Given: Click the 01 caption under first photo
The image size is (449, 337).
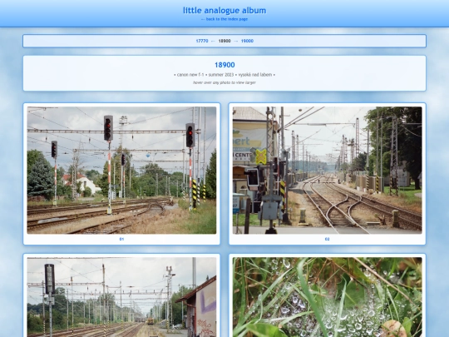Looking at the screenshot, I should point(121,239).
